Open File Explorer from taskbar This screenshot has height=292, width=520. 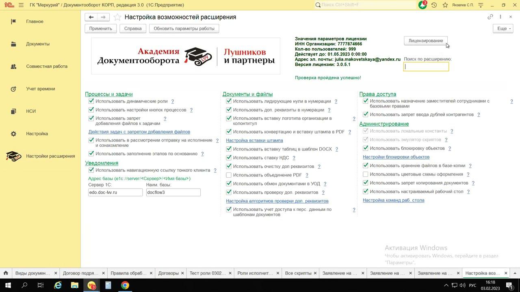click(74, 285)
